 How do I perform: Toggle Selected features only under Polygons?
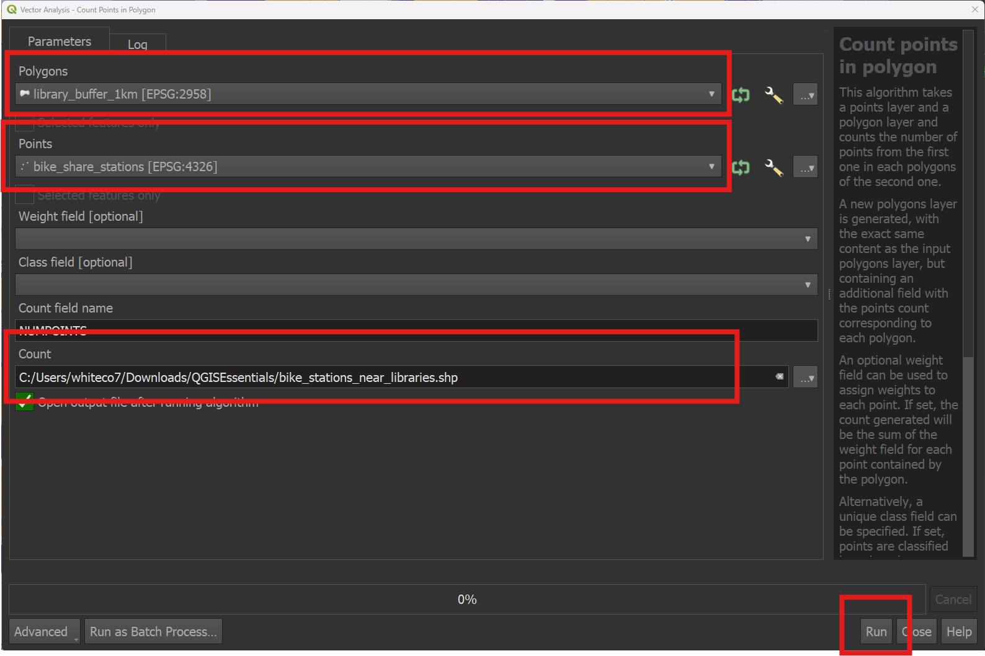(24, 123)
